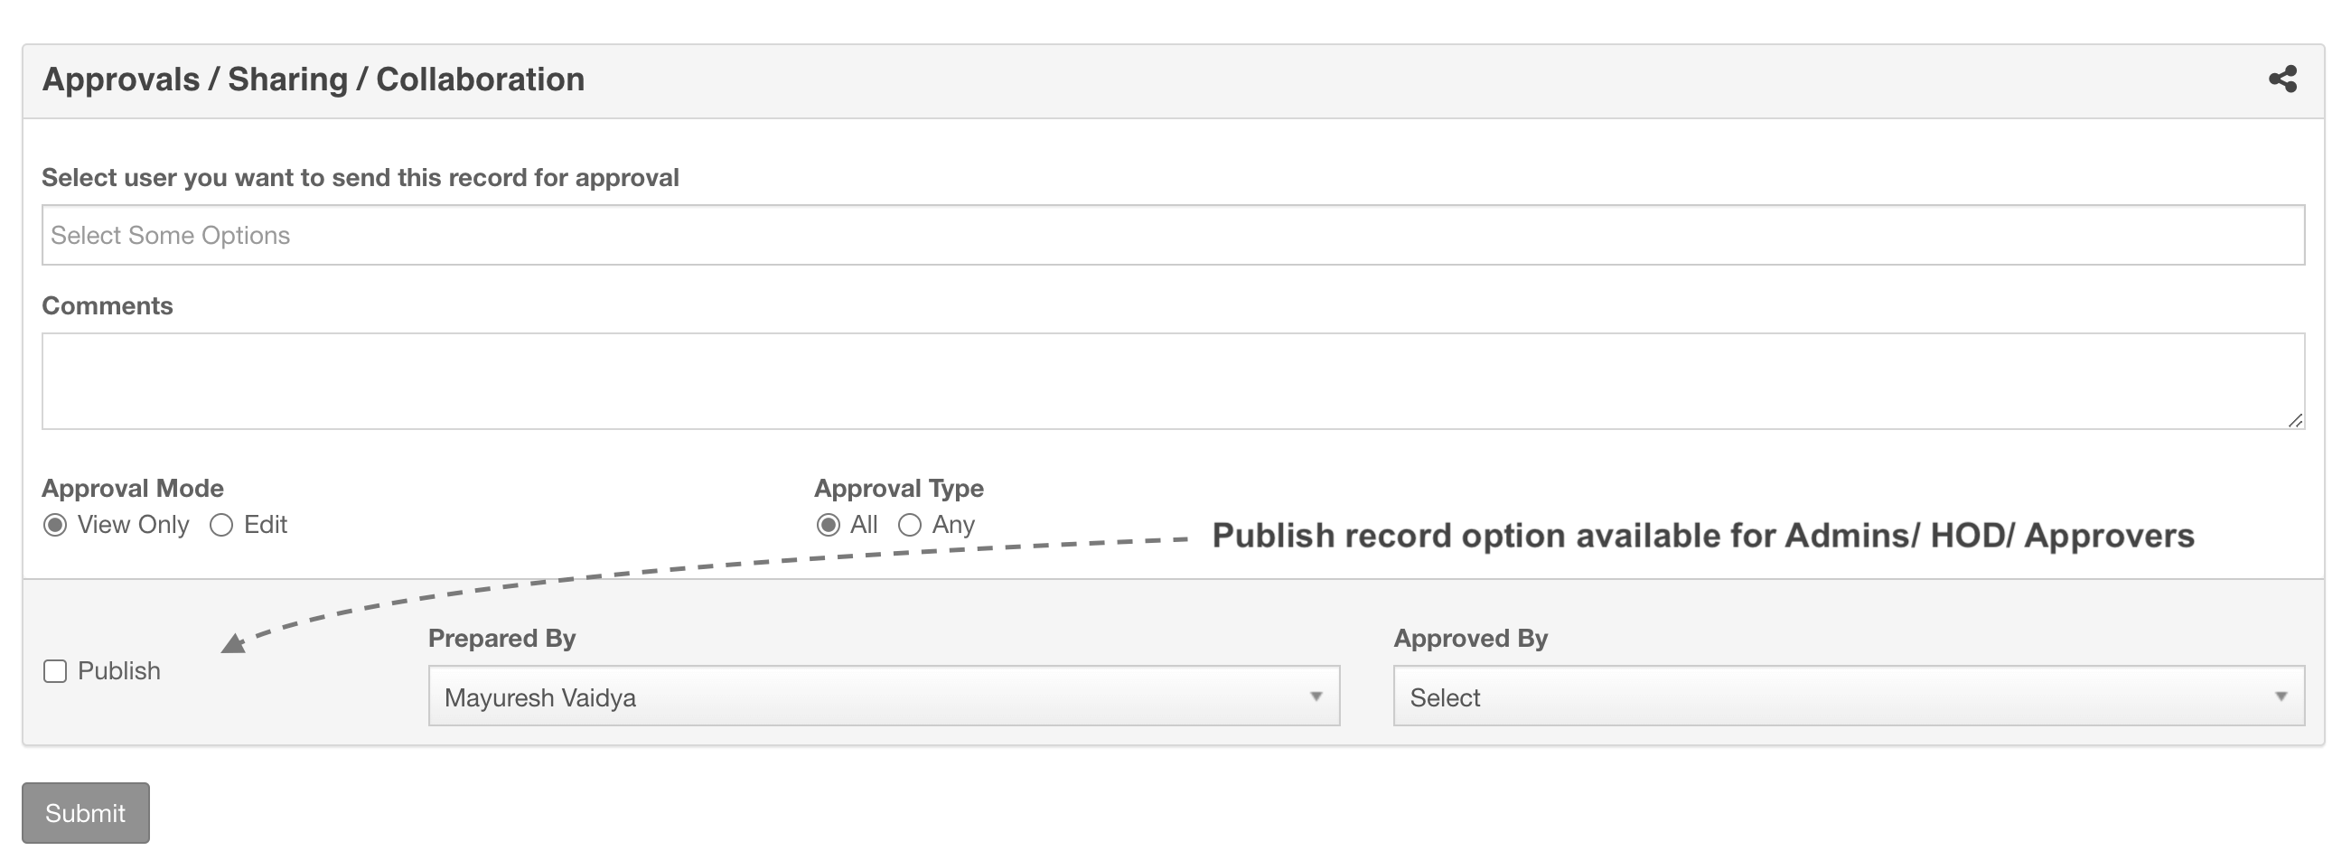Select All approval type

829,525
